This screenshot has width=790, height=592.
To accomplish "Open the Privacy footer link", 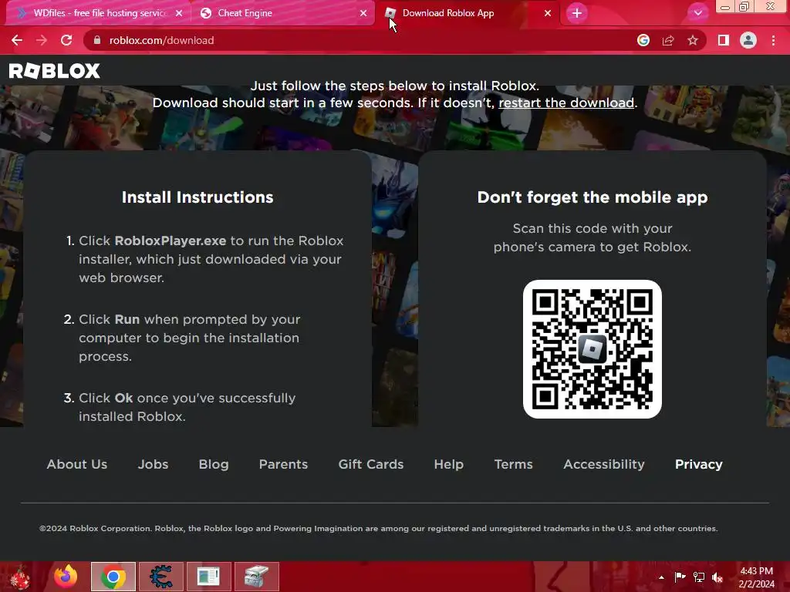I will [x=699, y=464].
